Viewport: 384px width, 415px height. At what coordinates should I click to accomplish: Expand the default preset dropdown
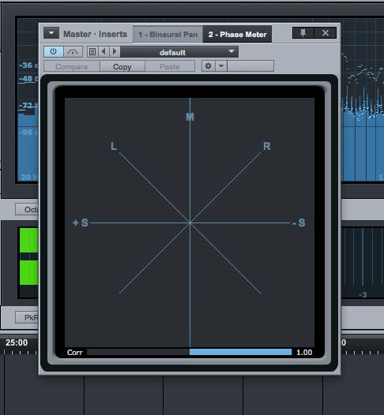(179, 51)
